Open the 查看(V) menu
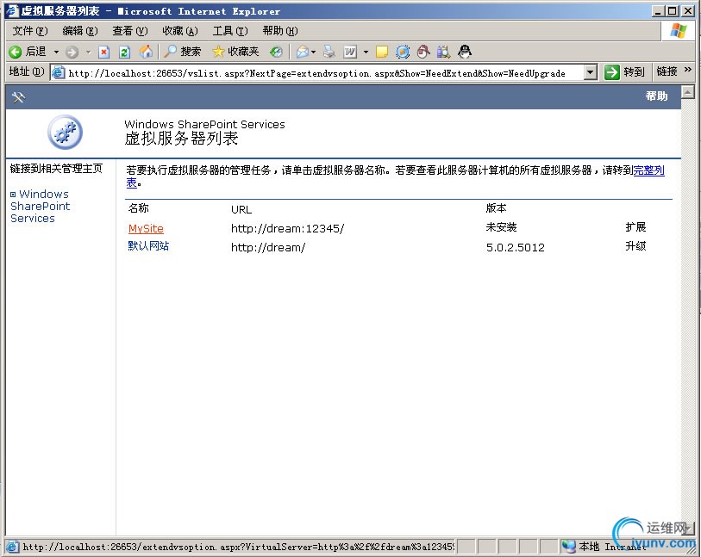The height and width of the screenshot is (557, 701). (129, 31)
